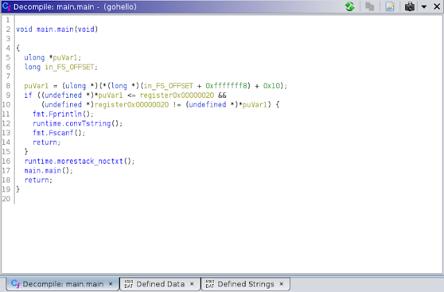444x292 pixels.
Task: Click the copy icon in decompiler toolbar
Action: (370, 6)
